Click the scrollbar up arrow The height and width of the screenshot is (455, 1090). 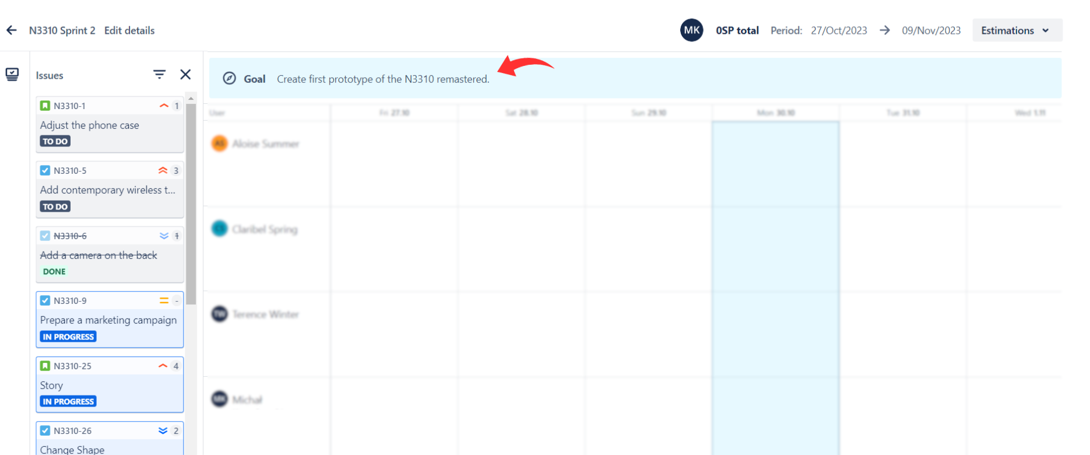pos(191,99)
